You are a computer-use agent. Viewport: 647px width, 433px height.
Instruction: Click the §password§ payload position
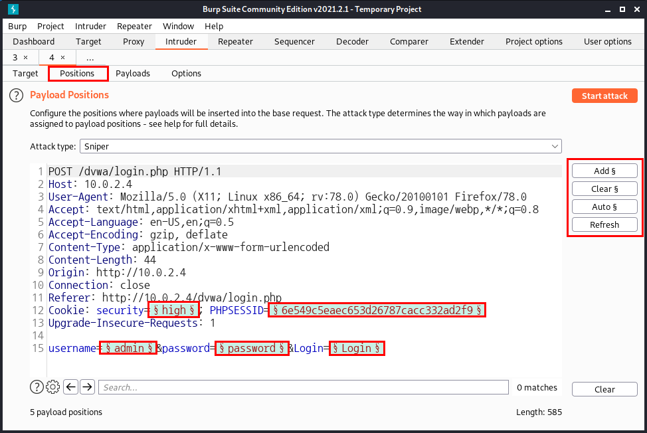coord(252,348)
